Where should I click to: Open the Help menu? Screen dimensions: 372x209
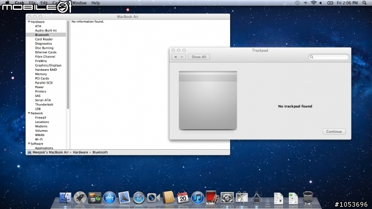(95, 3)
